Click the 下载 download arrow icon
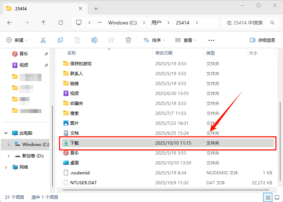 [x=66, y=143]
